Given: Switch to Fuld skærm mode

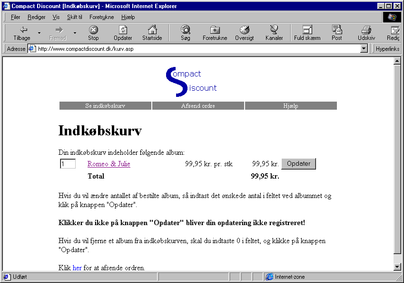Looking at the screenshot, I should (307, 33).
